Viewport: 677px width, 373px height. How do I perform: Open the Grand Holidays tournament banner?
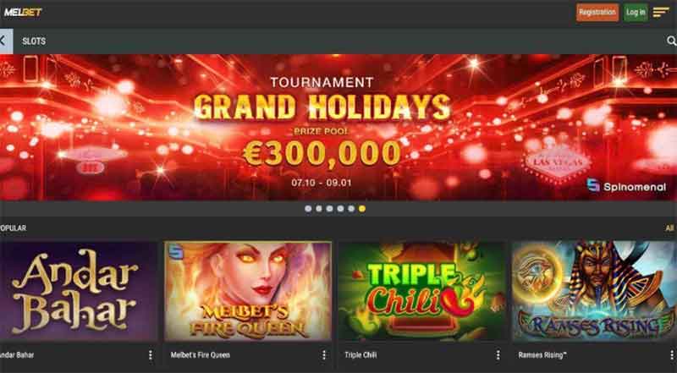pos(338,127)
